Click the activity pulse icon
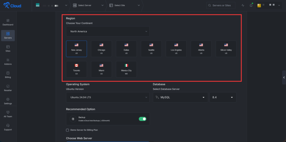The image size is (286, 142). [243, 5]
